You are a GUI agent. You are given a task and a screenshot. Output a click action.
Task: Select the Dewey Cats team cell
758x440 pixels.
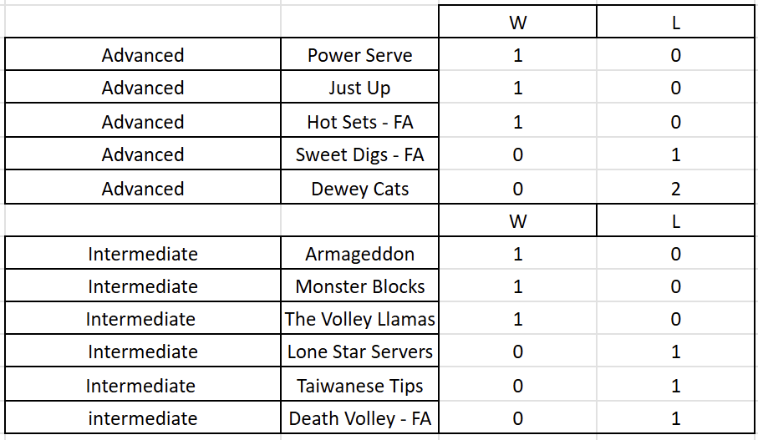359,189
